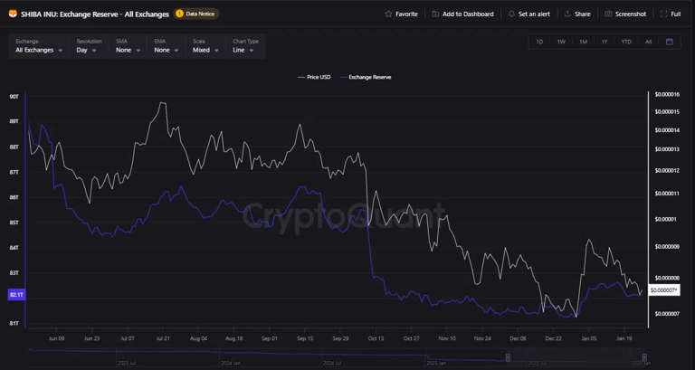Viewport: 695px width, 370px height.
Task: Open the Chart Type dropdown set to Line
Action: [245, 46]
